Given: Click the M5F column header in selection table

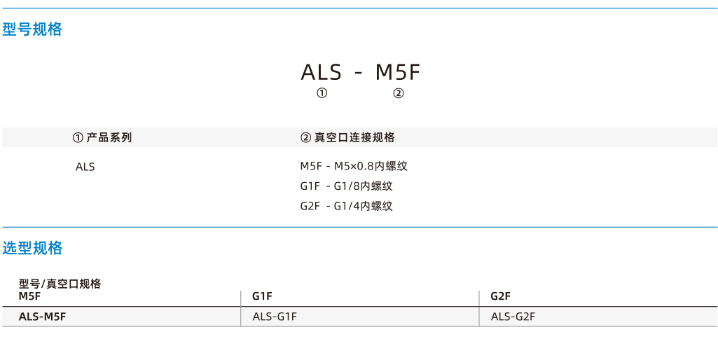Looking at the screenshot, I should tap(29, 296).
